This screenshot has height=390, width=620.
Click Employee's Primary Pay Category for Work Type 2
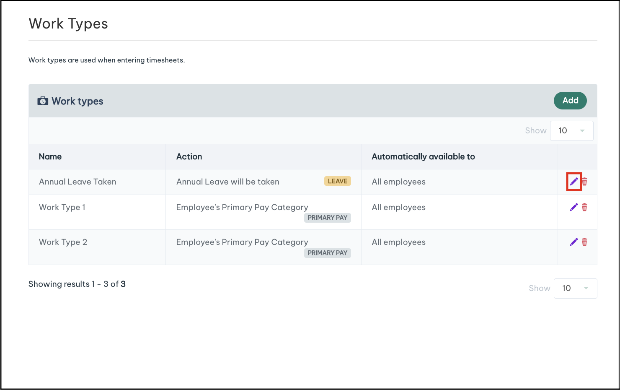[x=242, y=242]
